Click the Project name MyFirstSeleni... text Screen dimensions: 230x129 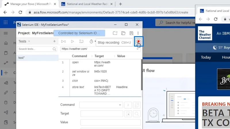click(x=36, y=33)
